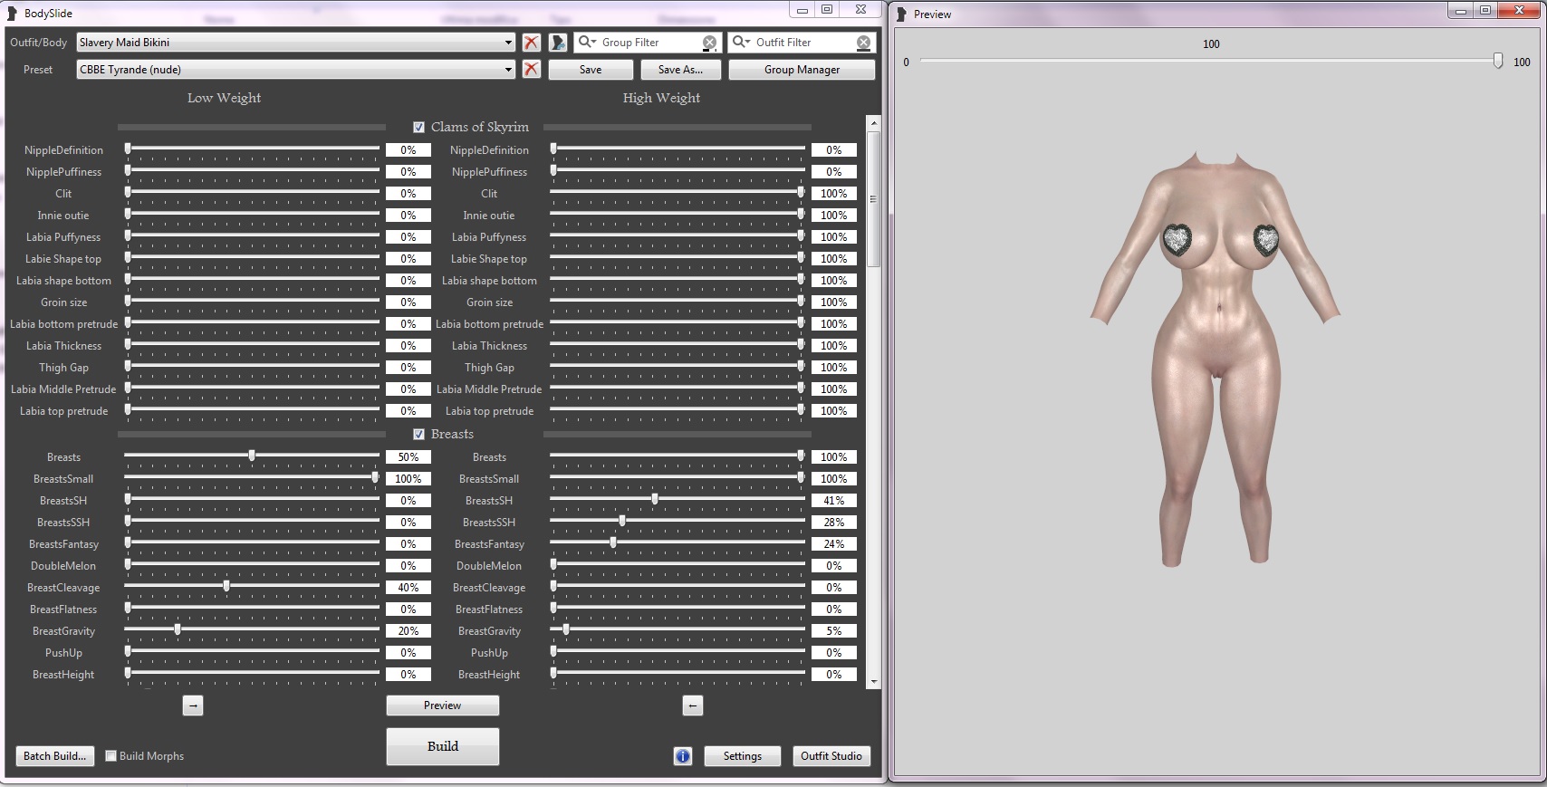1547x787 pixels.
Task: Click the high weight NipplePuffiness 0% field
Action: point(834,172)
